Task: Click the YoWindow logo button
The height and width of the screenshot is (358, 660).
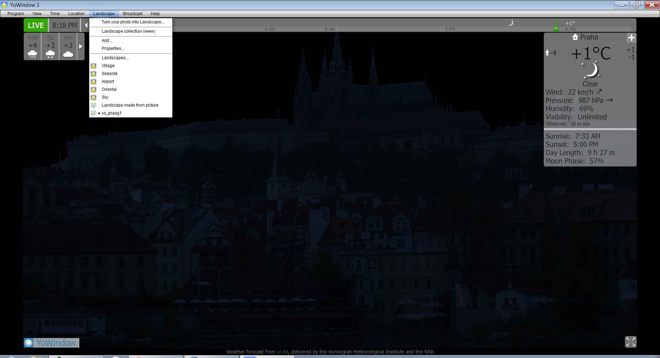Action: point(52,343)
